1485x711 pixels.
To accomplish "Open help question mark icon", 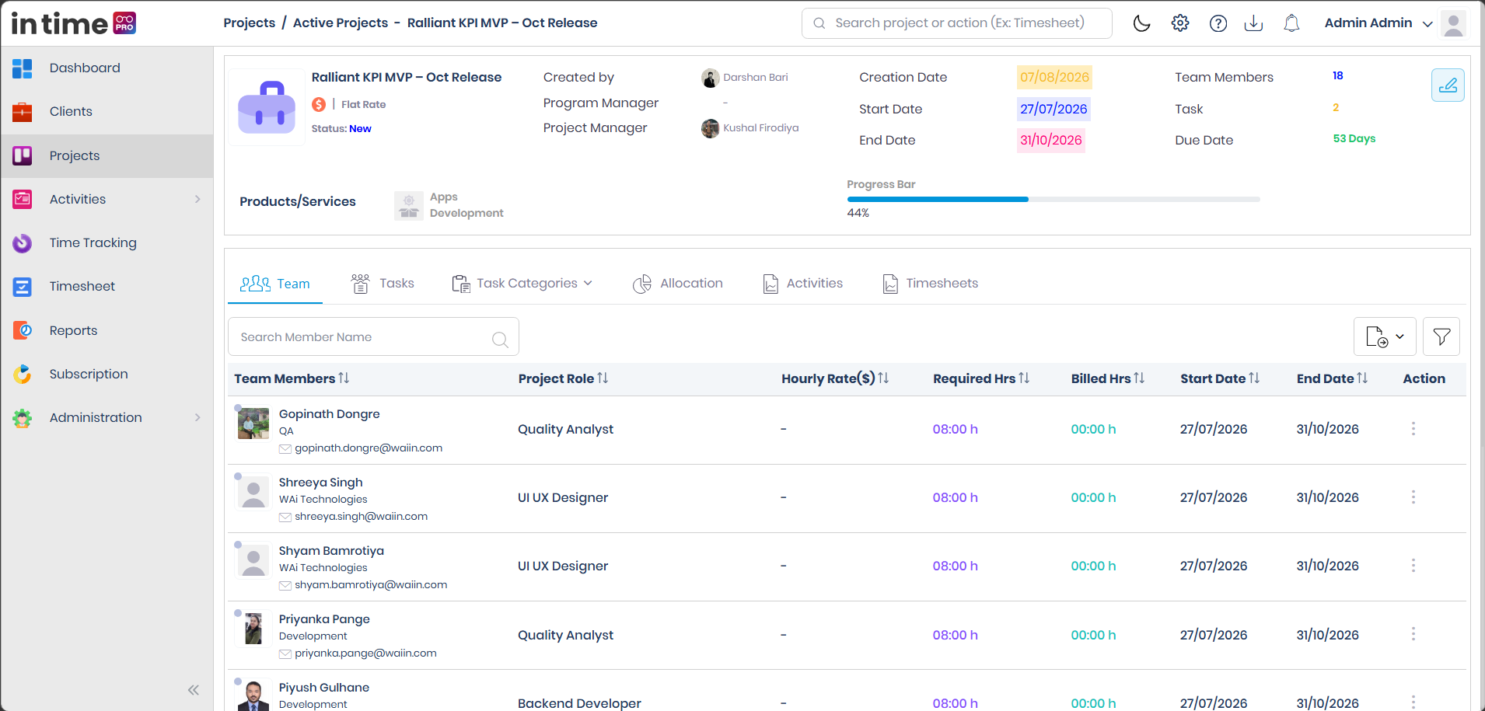I will [1218, 23].
